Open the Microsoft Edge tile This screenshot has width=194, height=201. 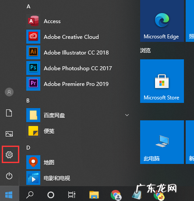[x=162, y=21]
